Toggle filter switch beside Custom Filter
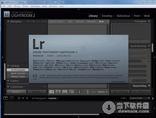Image resolution: width=156 pixels, height=118 pixels. pos(153,98)
